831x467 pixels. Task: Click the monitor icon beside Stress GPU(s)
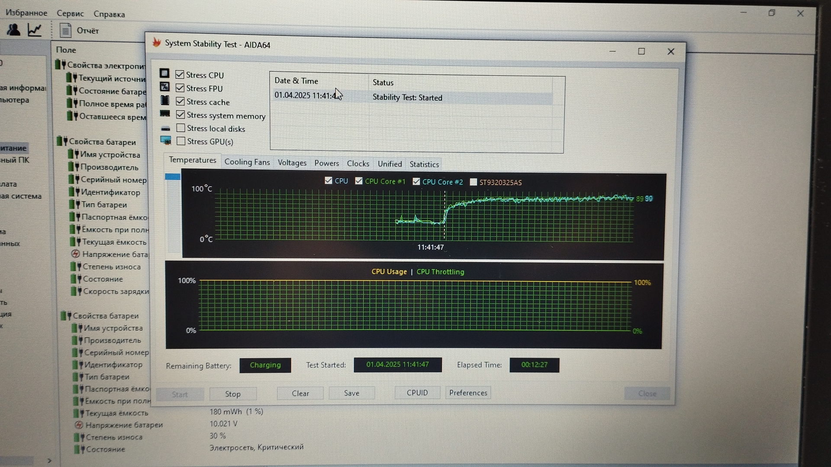[165, 141]
